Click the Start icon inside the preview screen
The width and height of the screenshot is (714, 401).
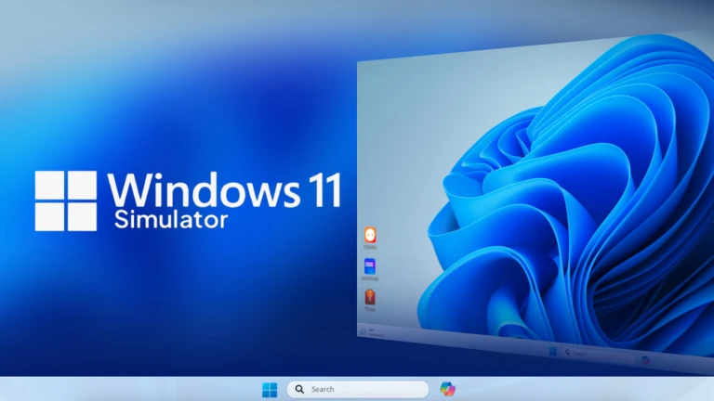(x=552, y=352)
